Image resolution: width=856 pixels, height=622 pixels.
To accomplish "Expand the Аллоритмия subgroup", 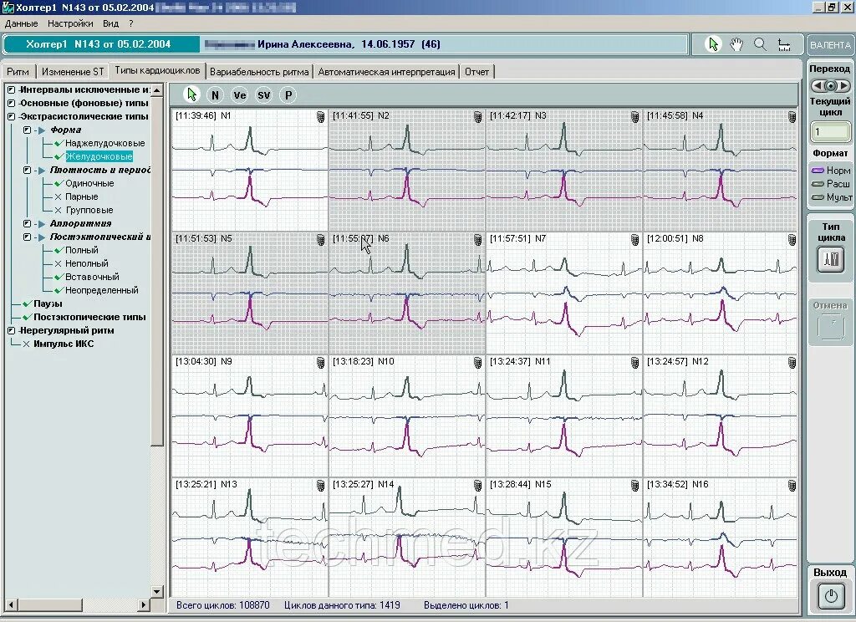I will click(x=28, y=224).
